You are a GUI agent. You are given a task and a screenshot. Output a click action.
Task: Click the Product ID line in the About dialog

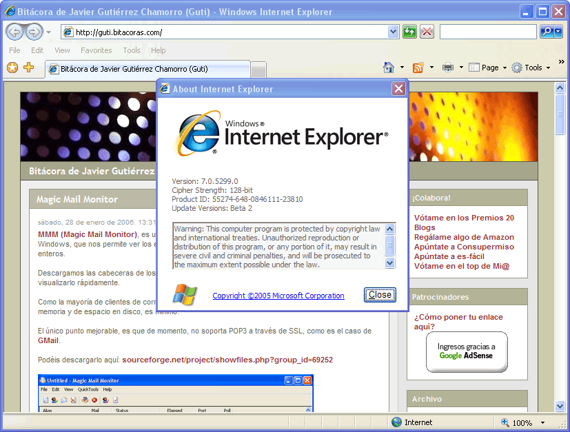pyautogui.click(x=237, y=199)
